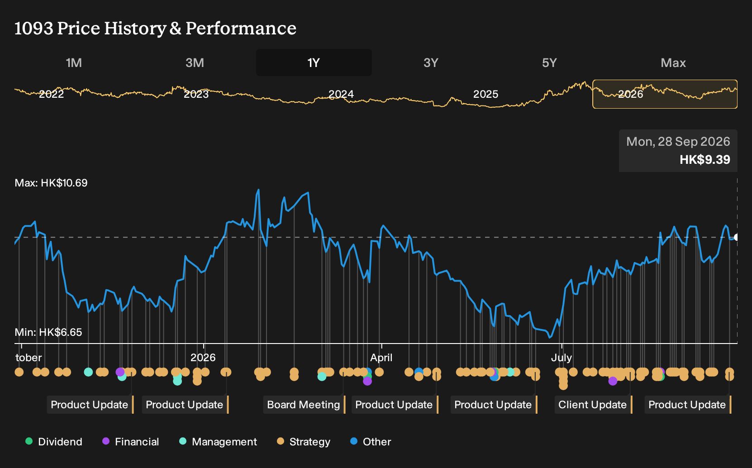
Task: Click the Max: HK$10.69 label
Action: pyautogui.click(x=51, y=183)
